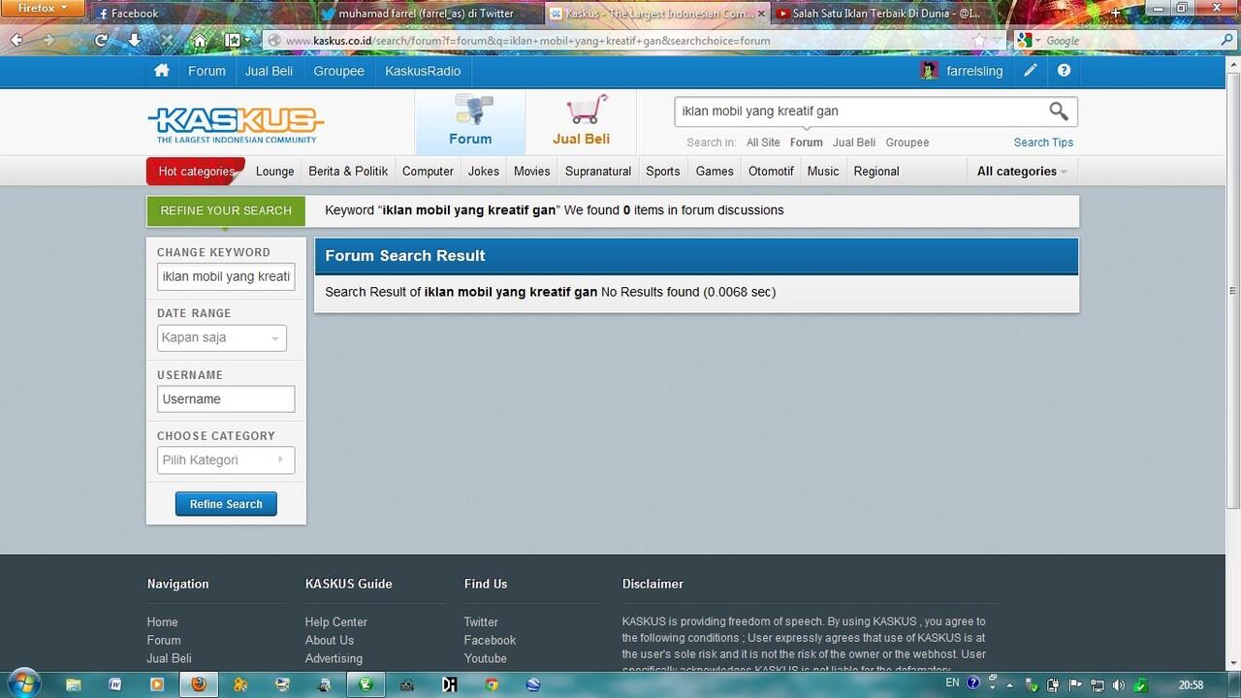
Task: Click the bookmark star in address bar
Action: (979, 41)
